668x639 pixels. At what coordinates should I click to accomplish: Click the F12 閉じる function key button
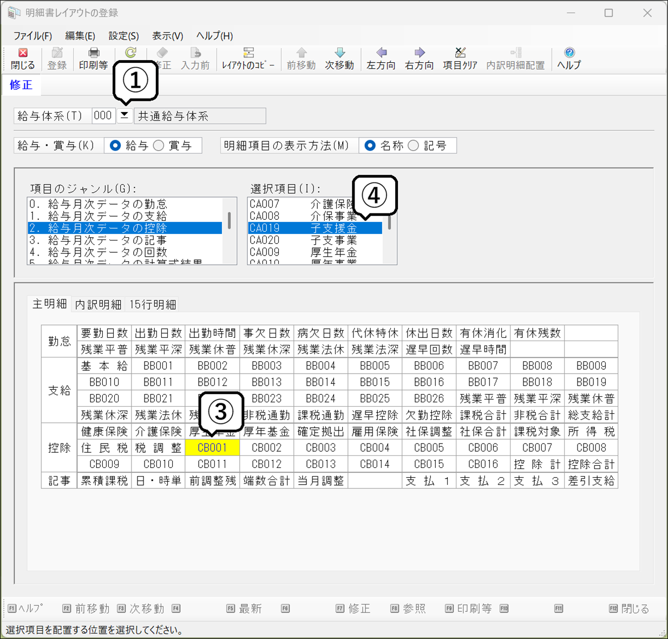tap(629, 609)
